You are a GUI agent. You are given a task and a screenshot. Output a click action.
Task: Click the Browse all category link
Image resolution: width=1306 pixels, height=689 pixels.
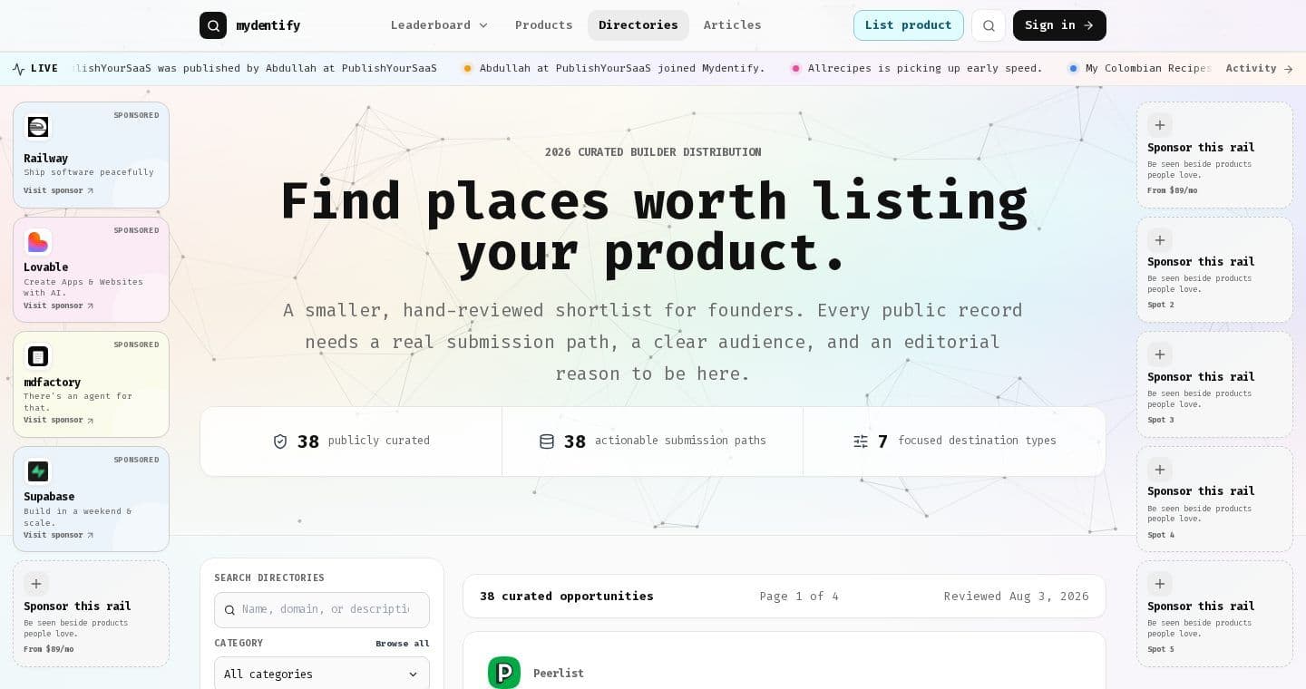(x=403, y=644)
